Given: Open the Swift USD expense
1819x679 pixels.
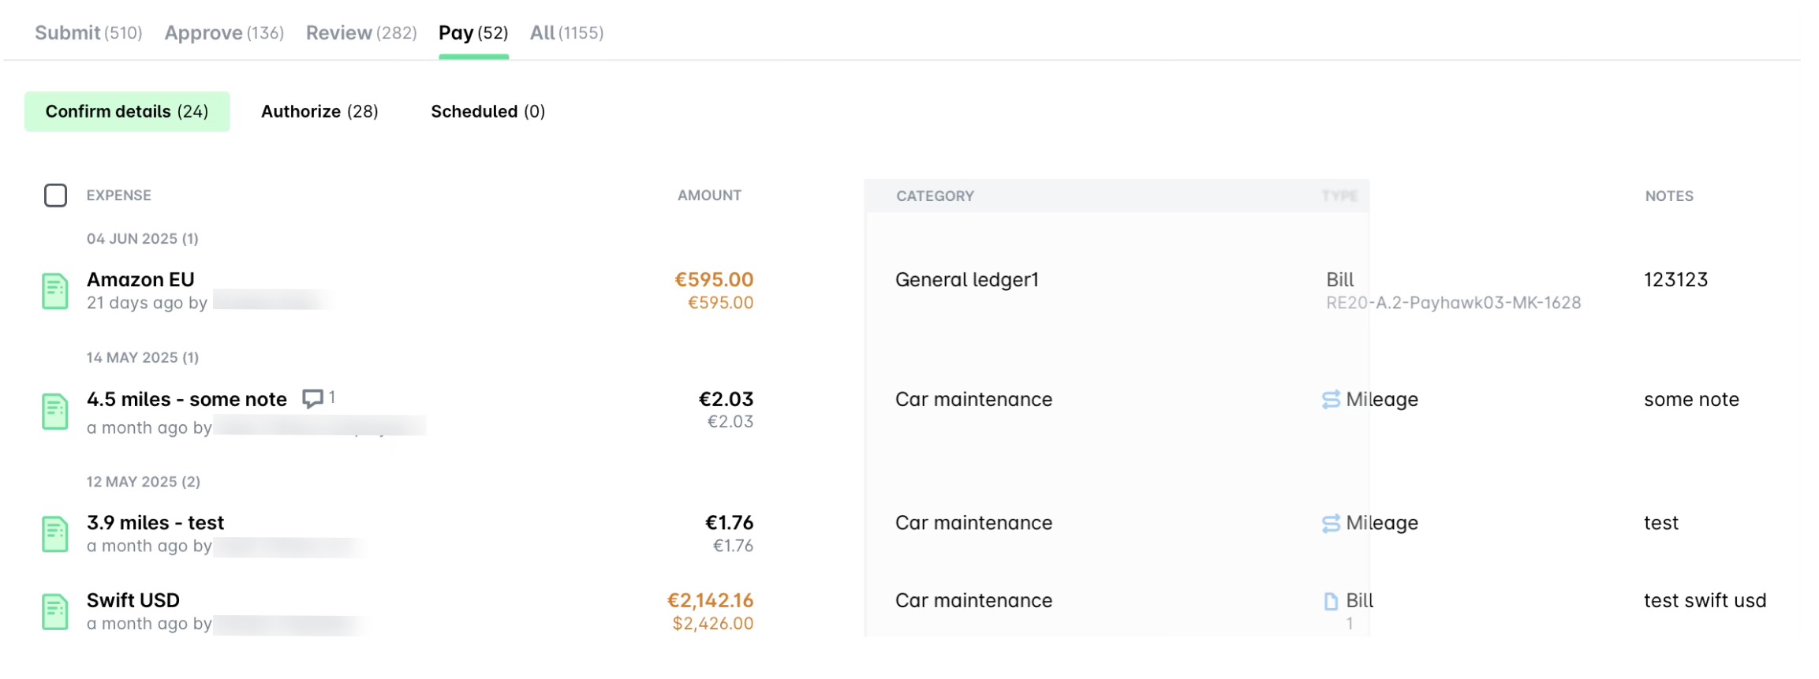Looking at the screenshot, I should [133, 600].
